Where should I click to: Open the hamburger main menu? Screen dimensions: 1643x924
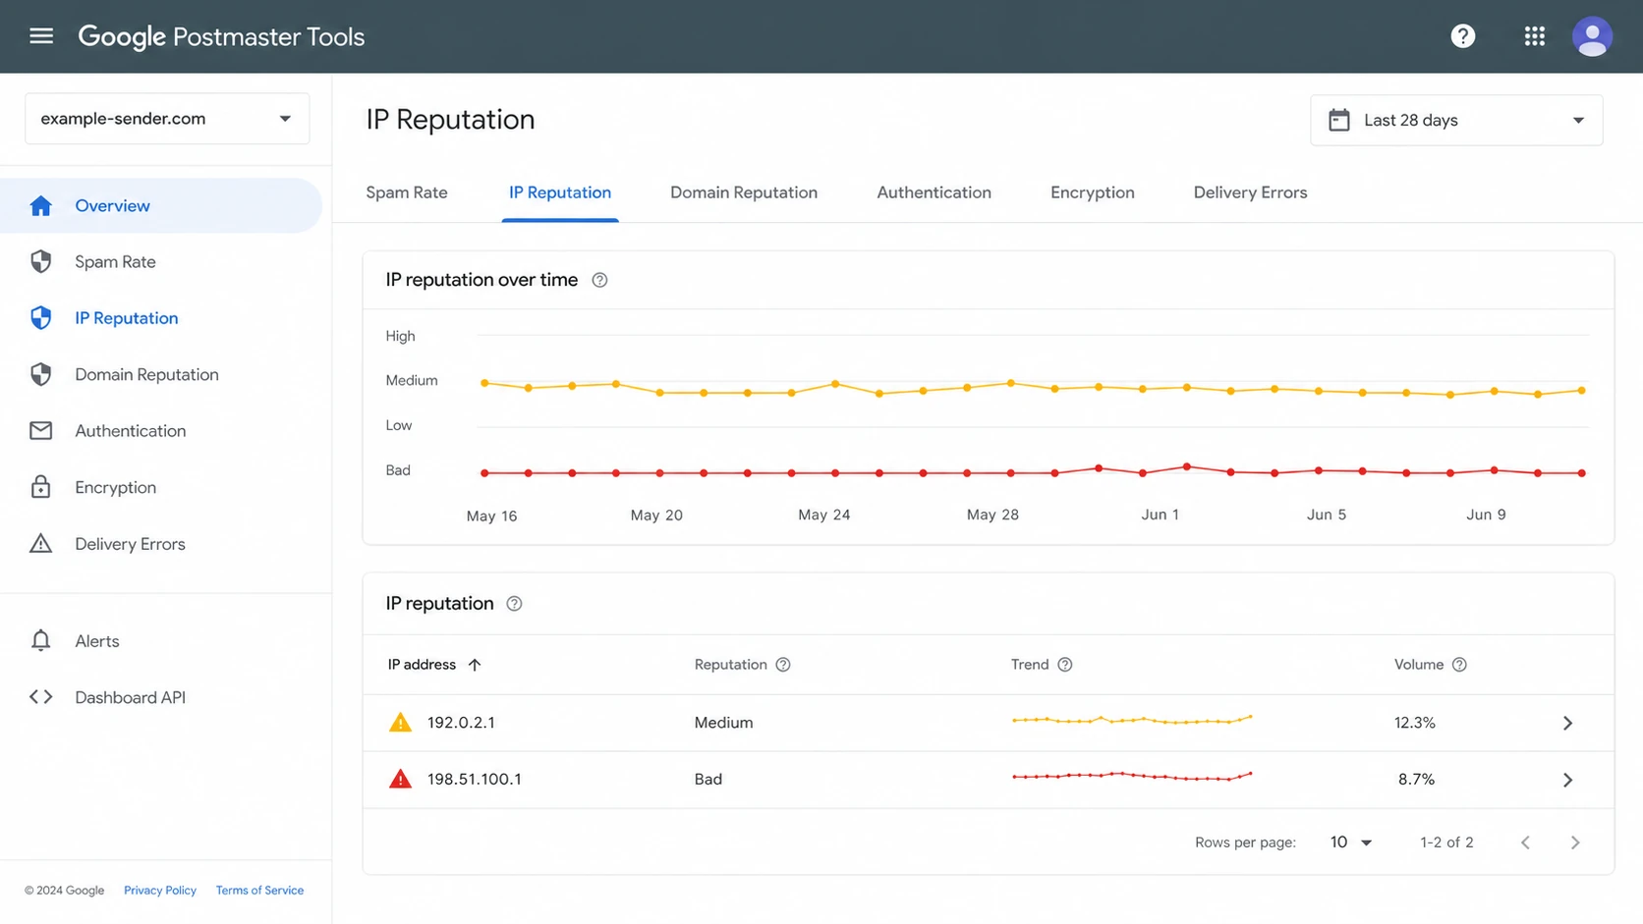[x=41, y=36]
